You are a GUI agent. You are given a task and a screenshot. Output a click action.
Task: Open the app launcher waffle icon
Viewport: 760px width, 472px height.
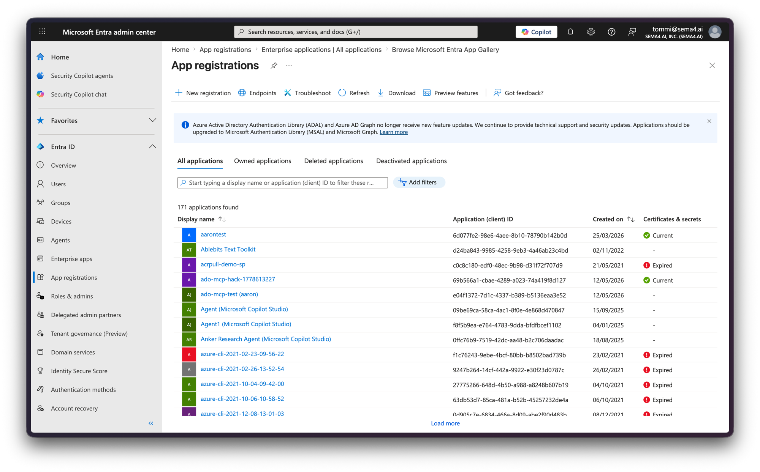click(42, 32)
